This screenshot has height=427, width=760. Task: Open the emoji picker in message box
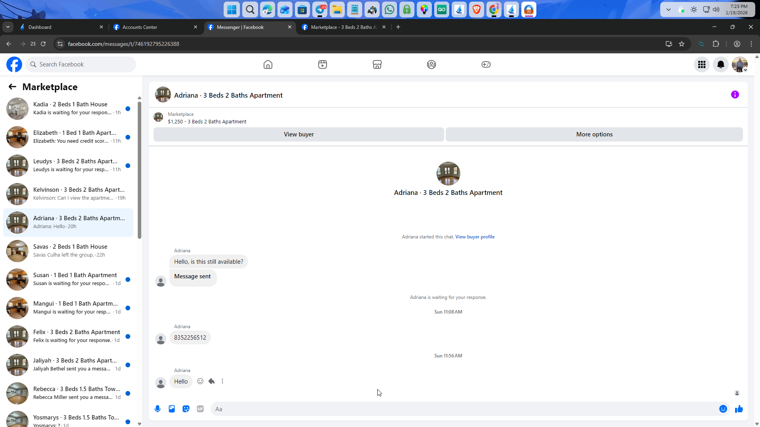(x=723, y=409)
